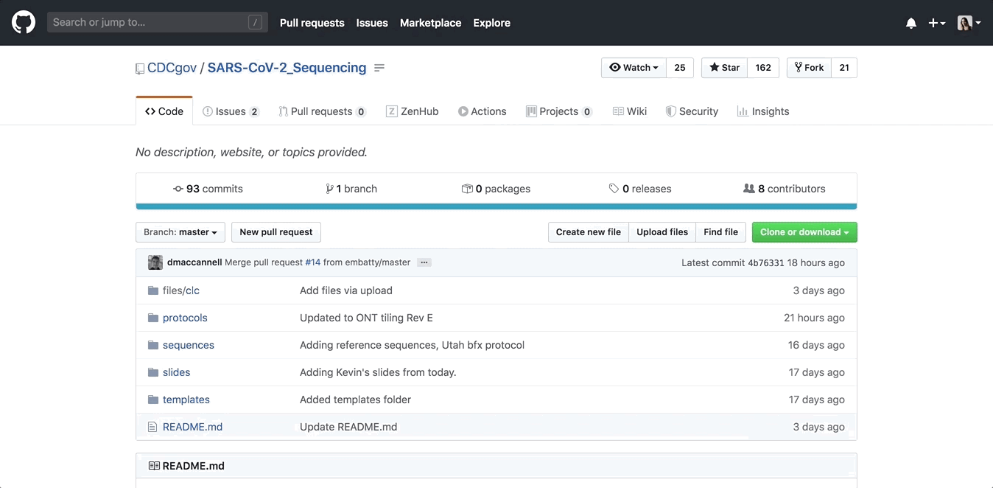Switch to the Security tab
The image size is (993, 488).
(x=692, y=111)
